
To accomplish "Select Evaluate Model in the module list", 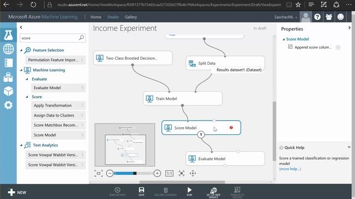I will point(58,88).
